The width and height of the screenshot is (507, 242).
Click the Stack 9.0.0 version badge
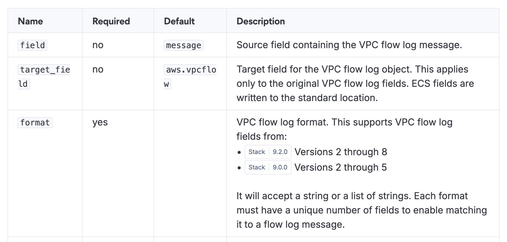pos(268,167)
